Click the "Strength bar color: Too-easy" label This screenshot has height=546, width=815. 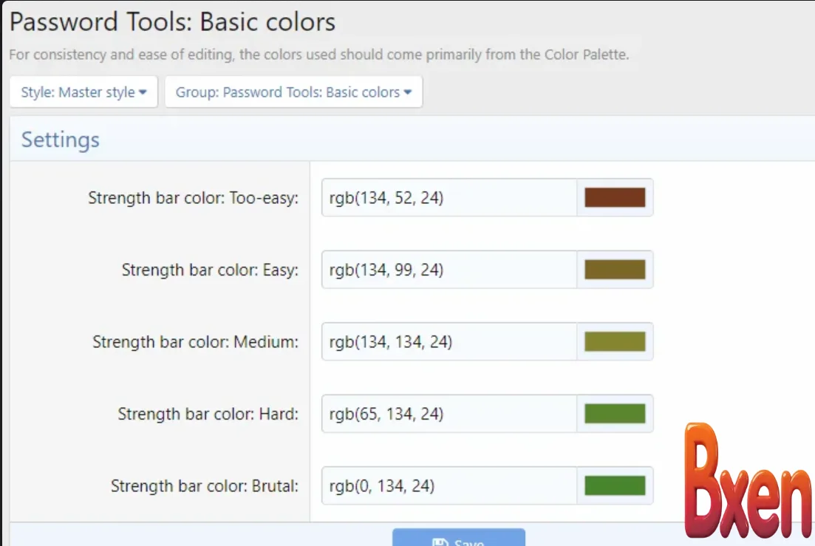tap(193, 198)
